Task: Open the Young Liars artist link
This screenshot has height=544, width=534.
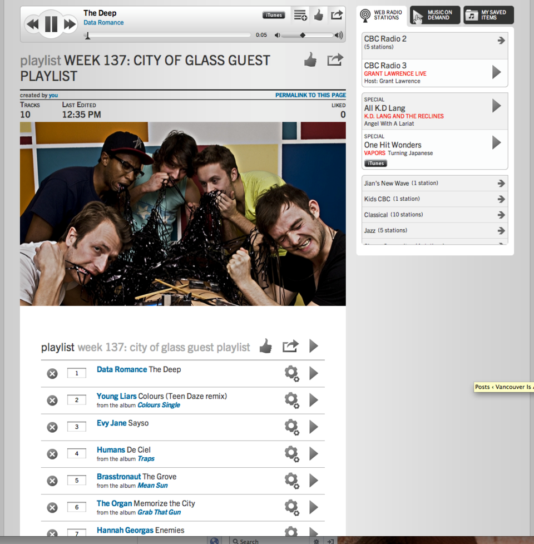Action: point(117,396)
